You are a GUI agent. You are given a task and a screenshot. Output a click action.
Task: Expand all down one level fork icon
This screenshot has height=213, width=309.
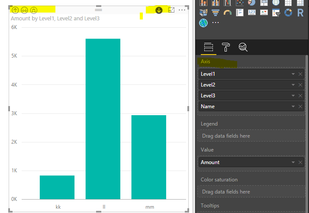pyautogui.click(x=34, y=10)
